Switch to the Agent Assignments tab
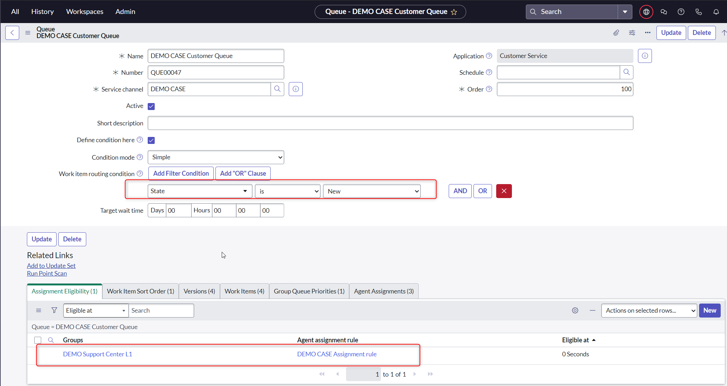The height and width of the screenshot is (386, 727). click(384, 291)
